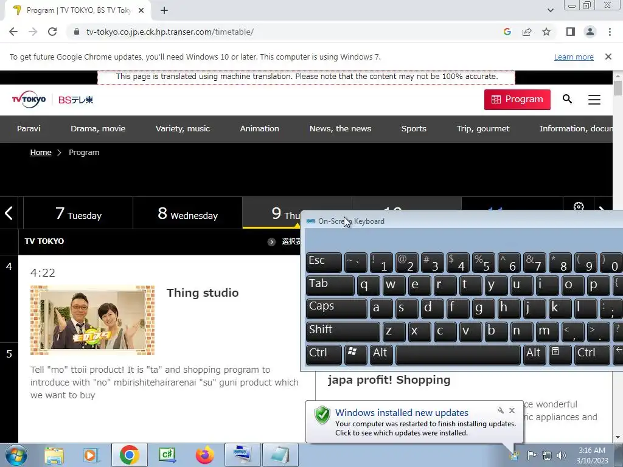This screenshot has width=623, height=467.
Task: Click Home breadcrumb link
Action: point(41,153)
